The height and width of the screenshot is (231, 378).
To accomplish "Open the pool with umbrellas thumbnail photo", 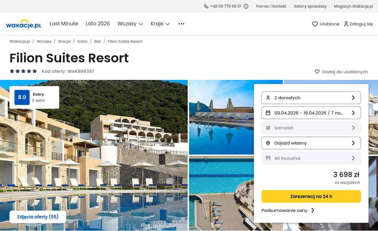I will pos(221,117).
